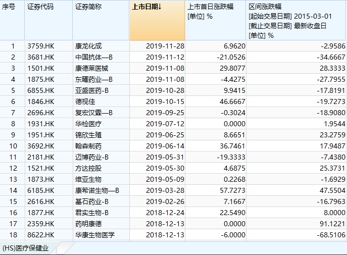Select stock code 1521.HK
Image resolution: width=347 pixels, height=255 pixels.
click(41, 168)
